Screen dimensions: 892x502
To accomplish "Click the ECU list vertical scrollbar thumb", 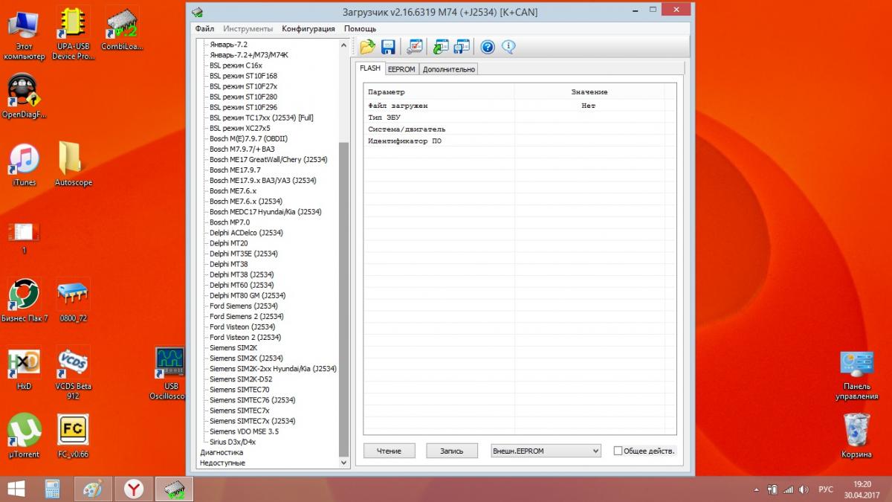I will [343, 297].
